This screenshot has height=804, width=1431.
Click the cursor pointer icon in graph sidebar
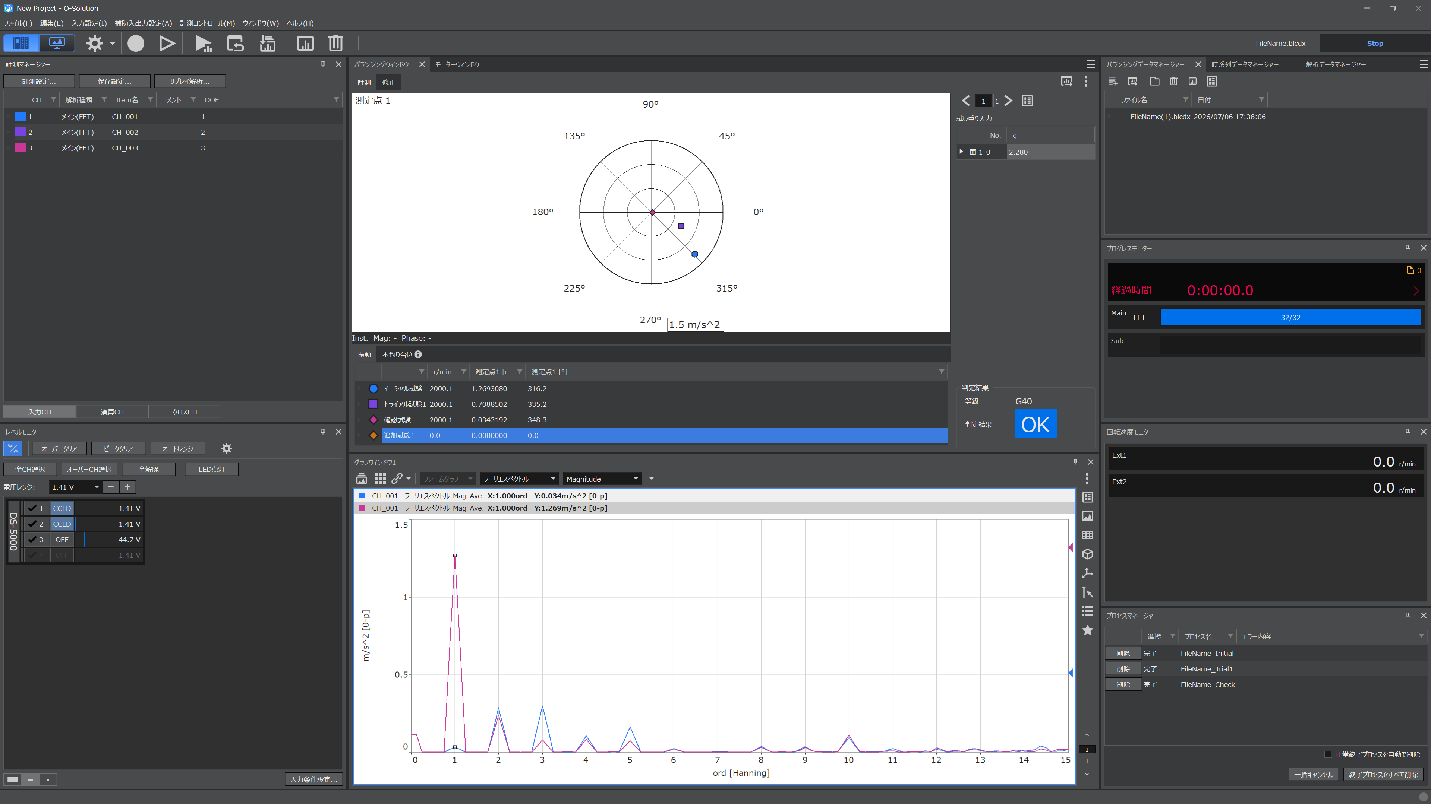(x=1088, y=592)
